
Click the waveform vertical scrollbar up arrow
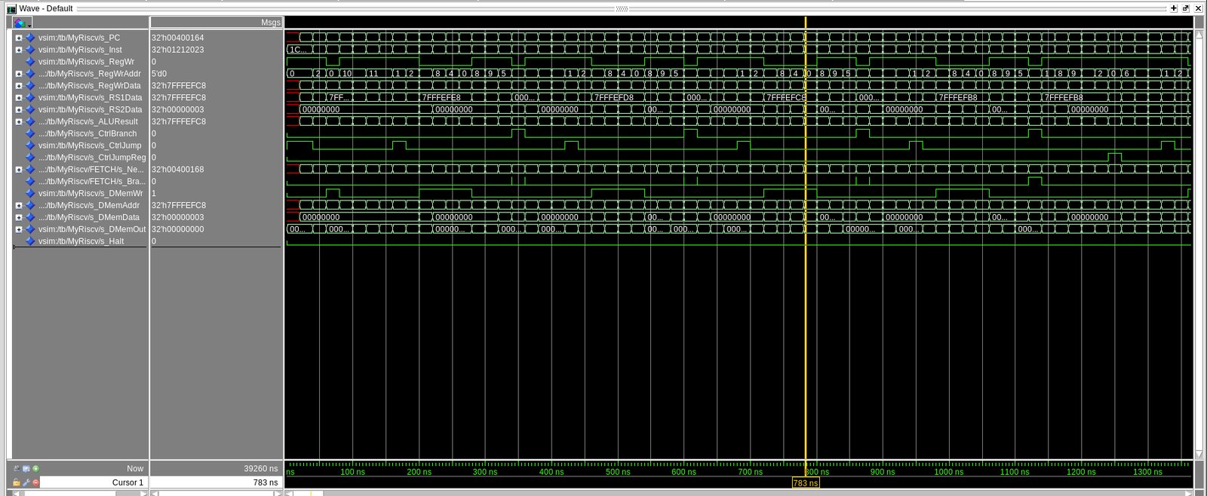(1199, 35)
